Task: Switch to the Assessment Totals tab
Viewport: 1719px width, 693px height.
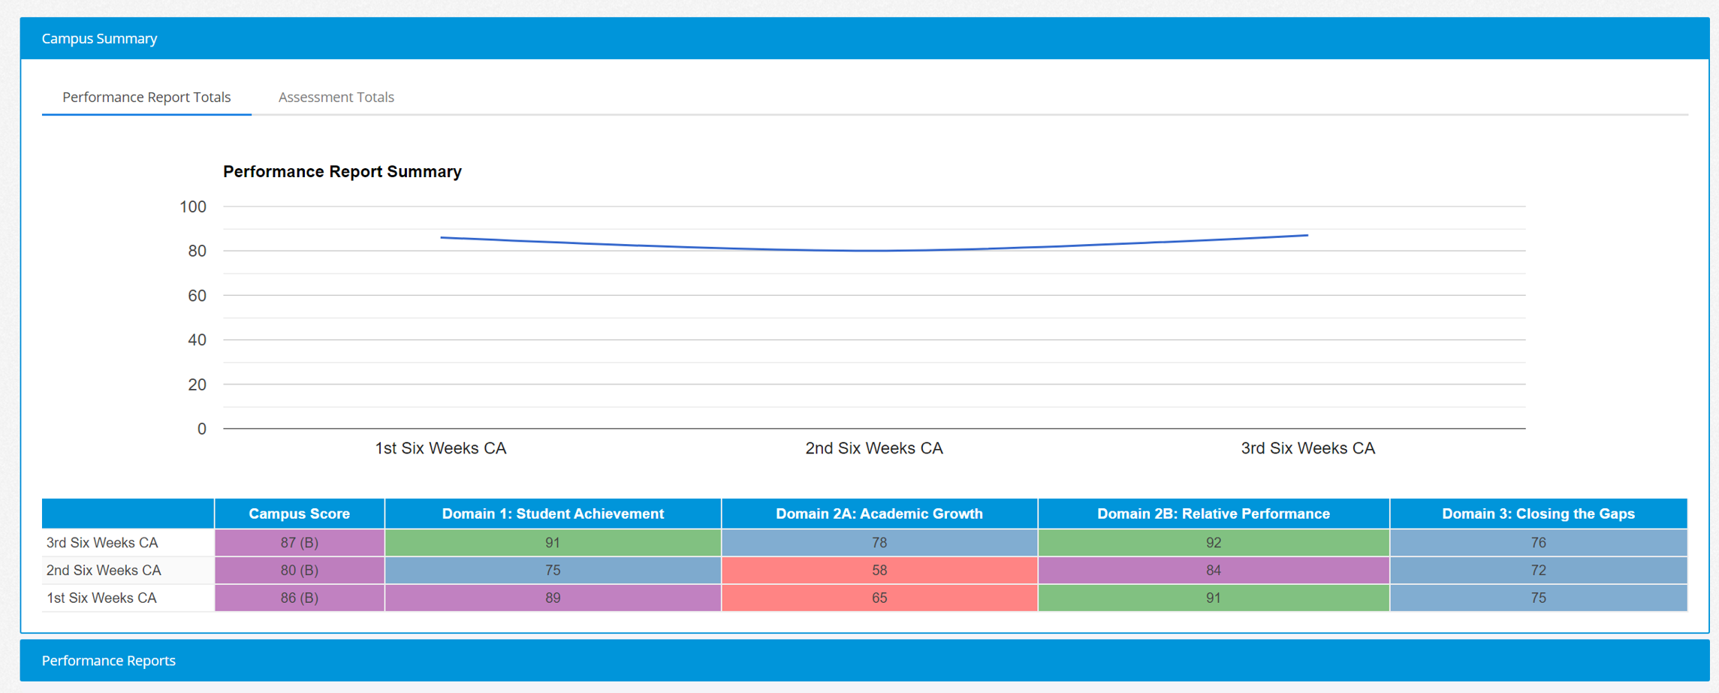Action: [x=336, y=97]
